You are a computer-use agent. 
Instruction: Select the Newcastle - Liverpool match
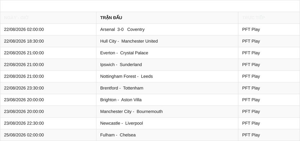(121, 123)
